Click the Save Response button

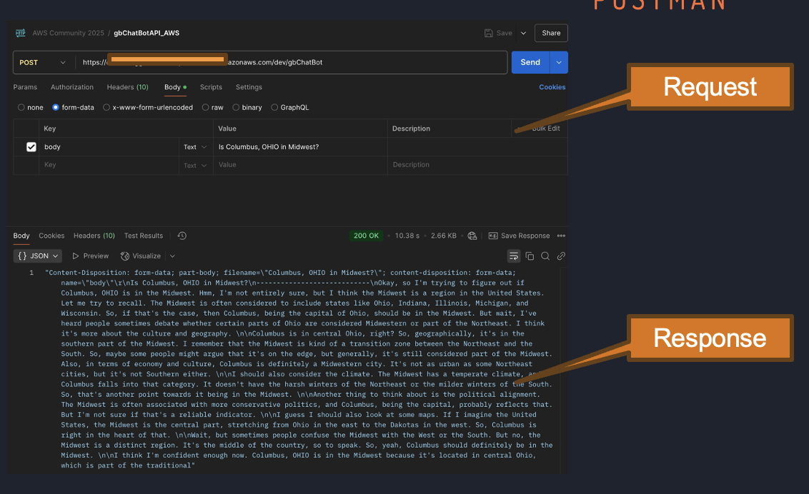pyautogui.click(x=519, y=236)
